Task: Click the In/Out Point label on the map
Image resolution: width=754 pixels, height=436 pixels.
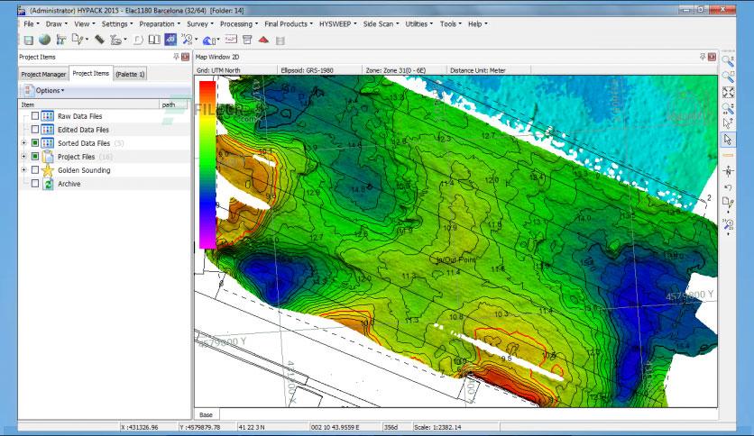Action: pos(455,259)
